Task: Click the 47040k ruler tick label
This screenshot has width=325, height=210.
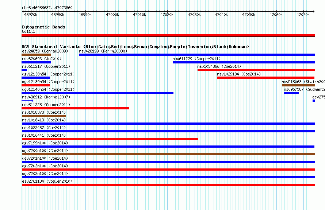Action: click(221, 15)
